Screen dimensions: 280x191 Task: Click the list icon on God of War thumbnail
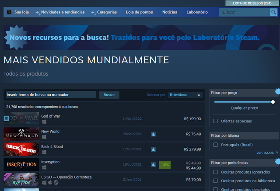pyautogui.click(x=7, y=118)
